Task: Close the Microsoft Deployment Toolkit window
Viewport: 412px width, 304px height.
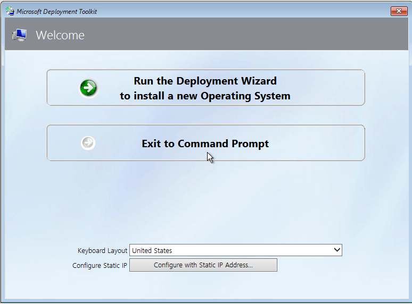Action: (399, 11)
